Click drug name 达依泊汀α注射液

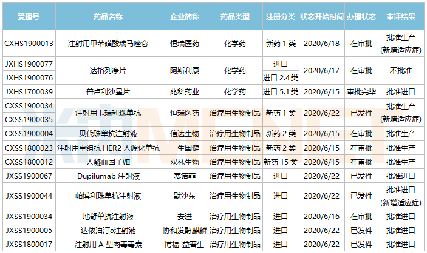pos(108,231)
